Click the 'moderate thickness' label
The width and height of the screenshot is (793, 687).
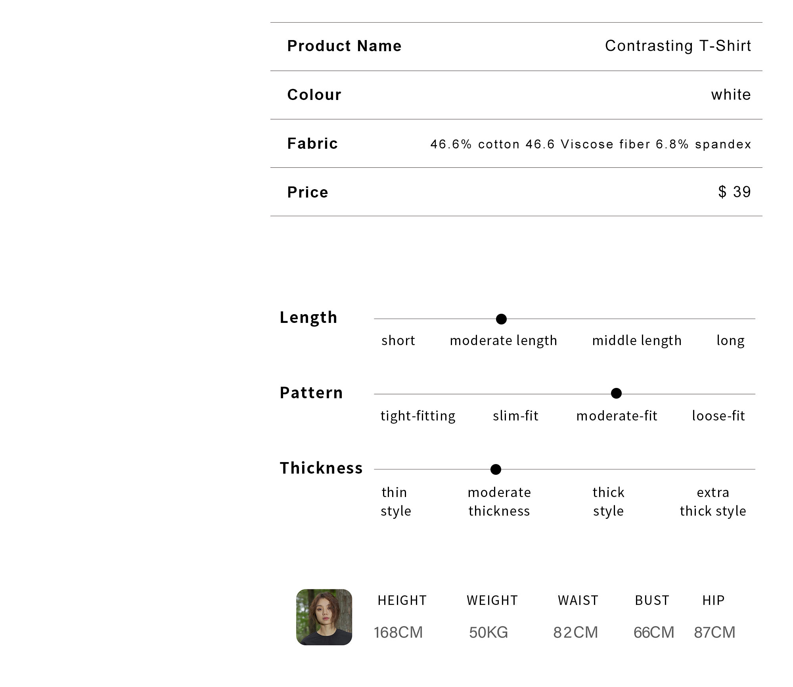[499, 501]
